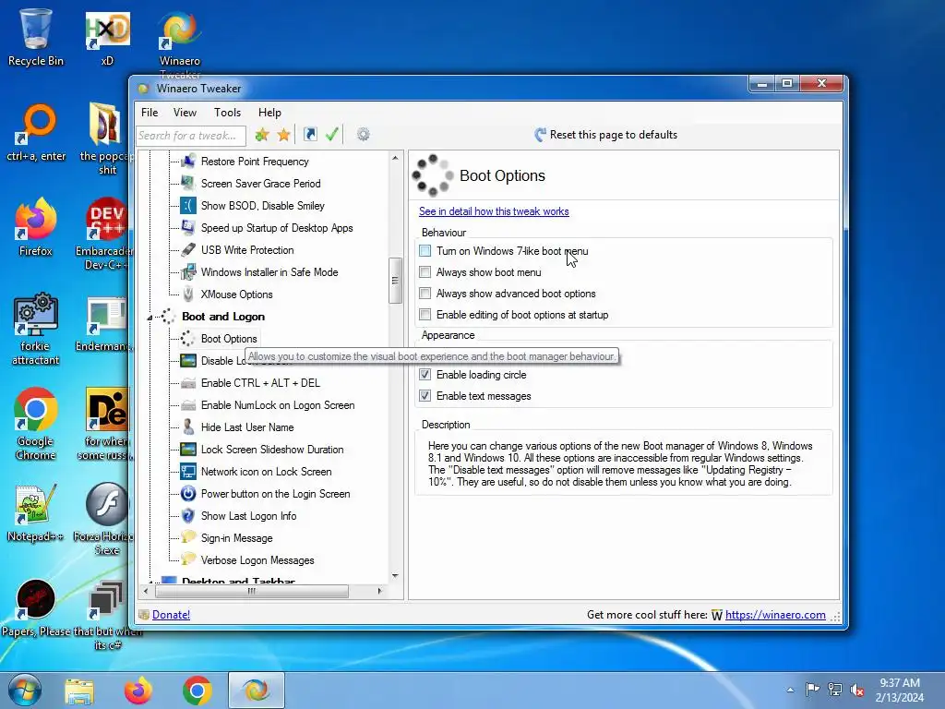This screenshot has height=709, width=945.
Task: Click the XMouse Options mouse icon
Action: click(x=188, y=294)
